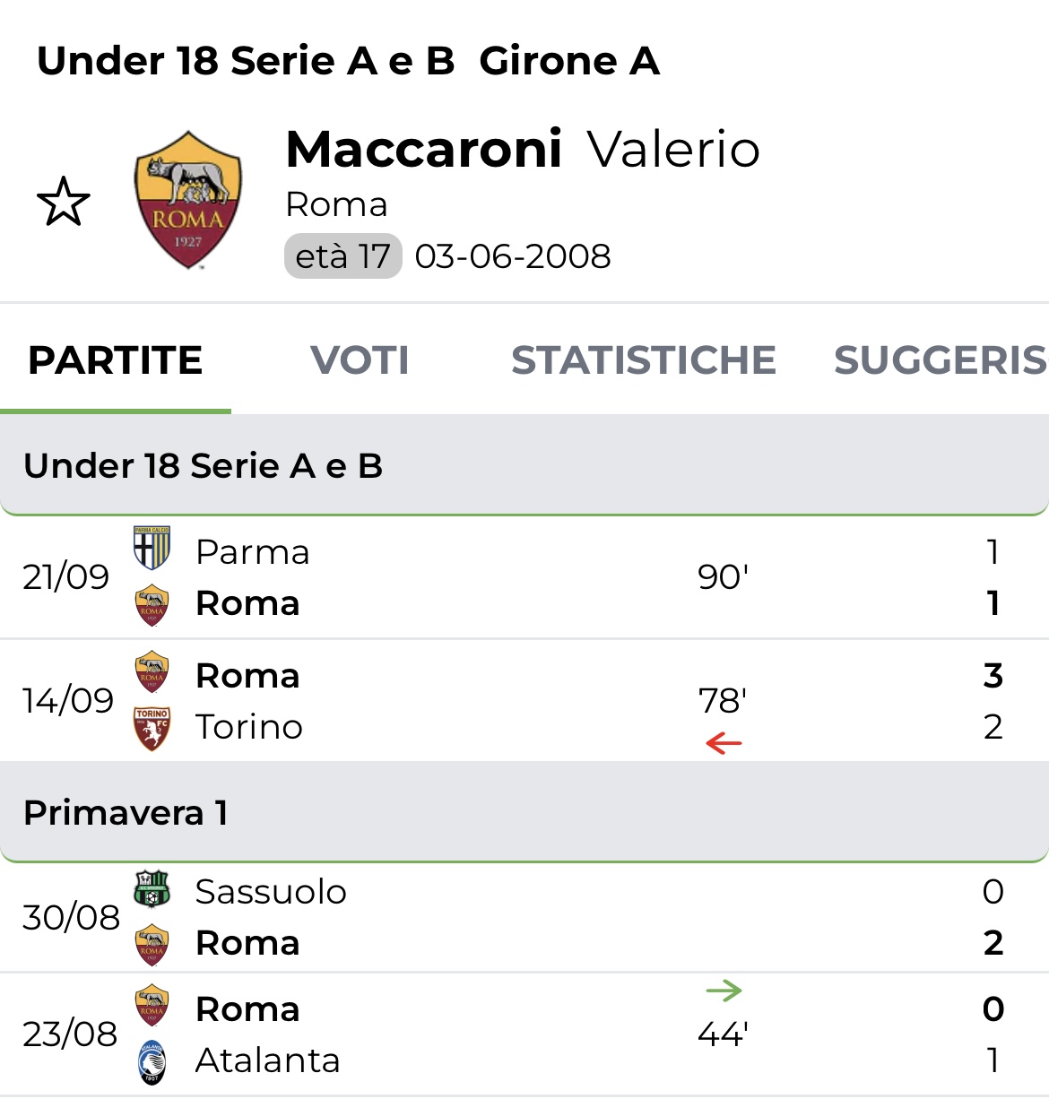The width and height of the screenshot is (1049, 1099).
Task: Tap the Under 18 Serie A e B section header
Action: pos(524,466)
